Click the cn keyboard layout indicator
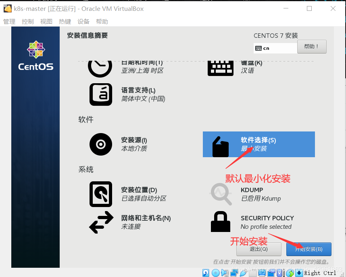The height and width of the screenshot is (277, 346). [x=275, y=48]
